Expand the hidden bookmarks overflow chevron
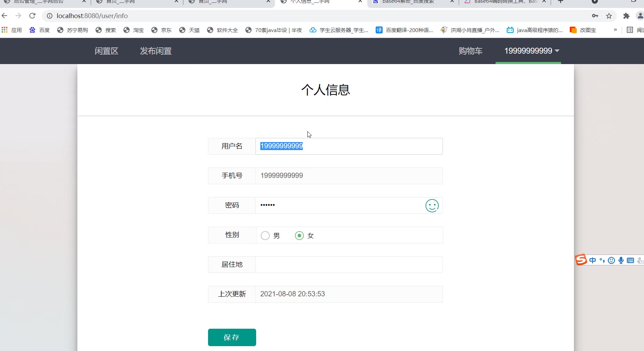Image resolution: width=644 pixels, height=351 pixels. (615, 30)
